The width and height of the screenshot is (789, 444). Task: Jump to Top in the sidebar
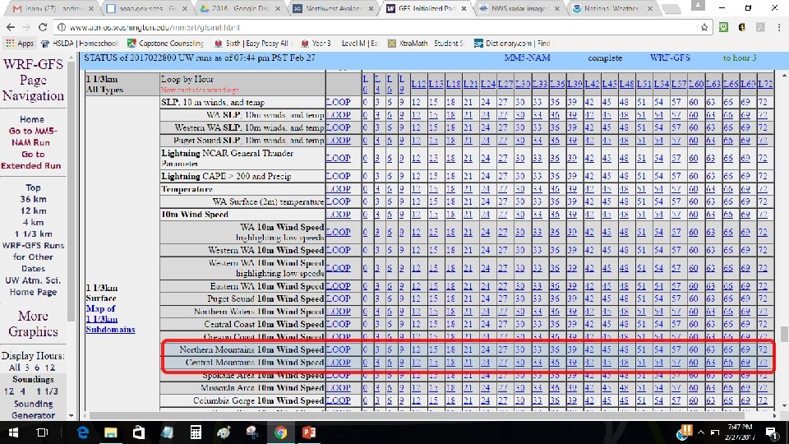33,187
